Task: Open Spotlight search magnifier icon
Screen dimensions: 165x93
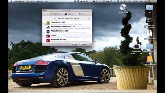Action: pos(149,1)
